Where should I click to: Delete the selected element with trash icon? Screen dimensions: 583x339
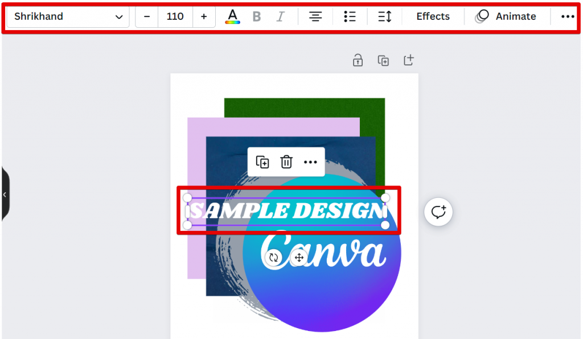point(286,162)
